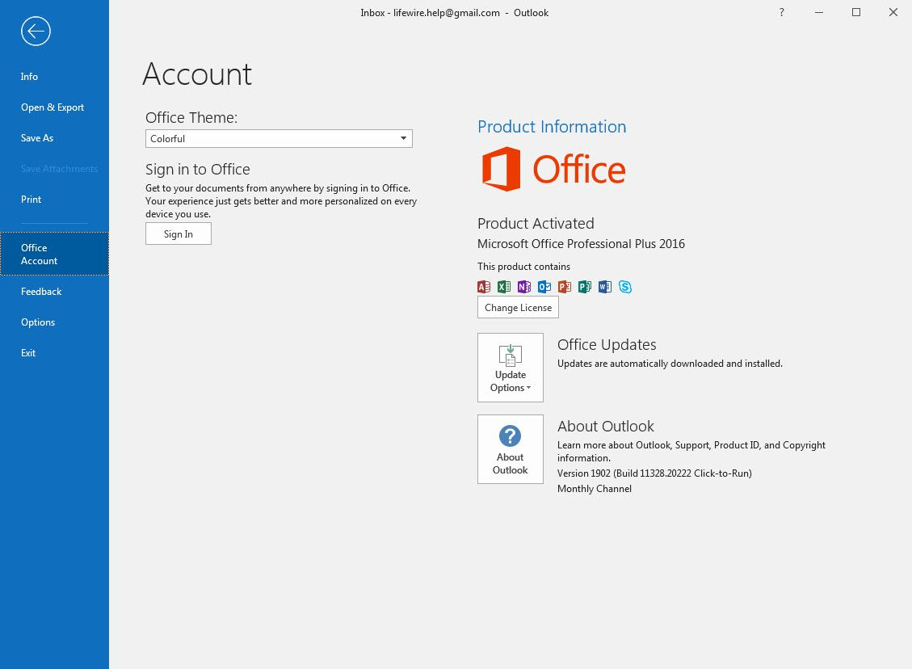Open the Office Theme dropdown

279,138
